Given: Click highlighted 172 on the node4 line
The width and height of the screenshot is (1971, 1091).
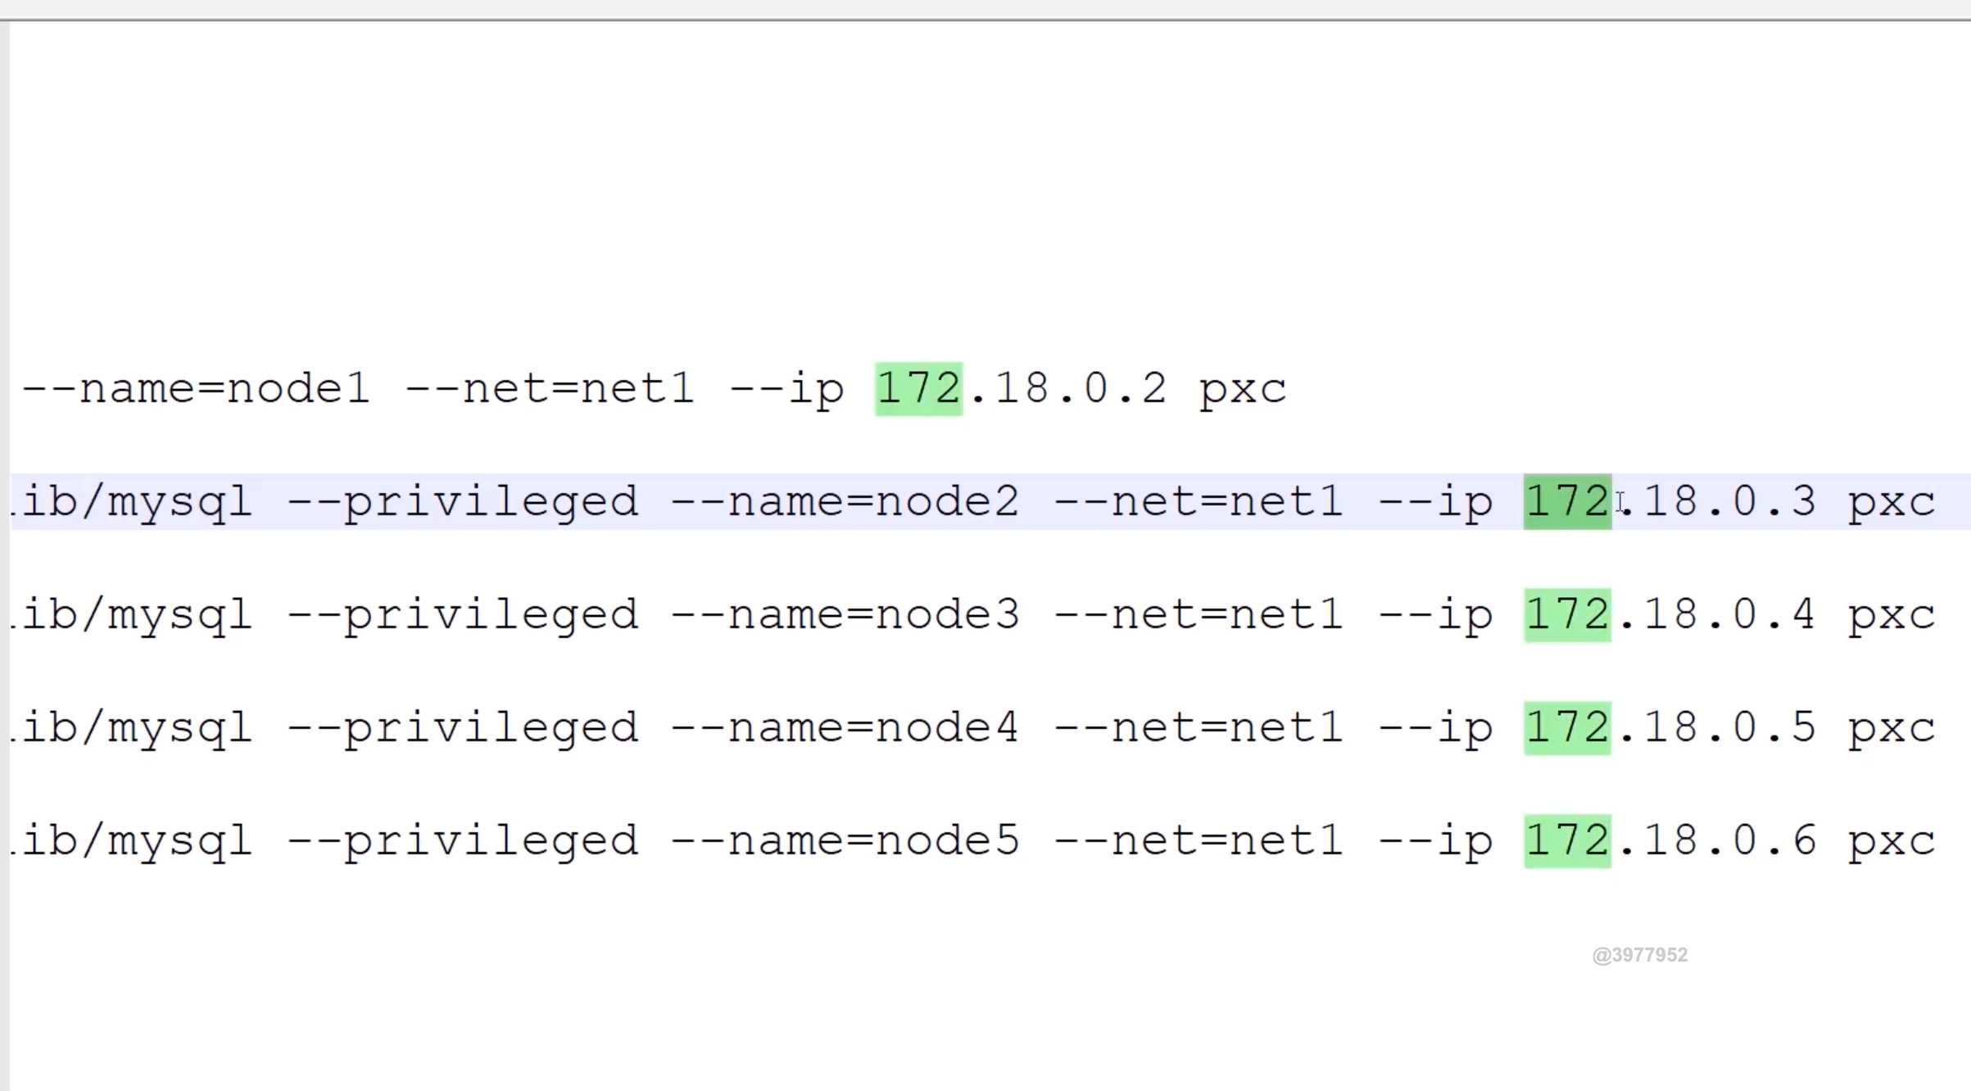Looking at the screenshot, I should point(1566,727).
